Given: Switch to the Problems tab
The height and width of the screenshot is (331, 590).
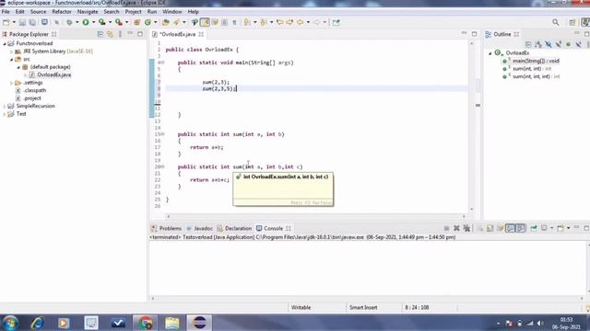Looking at the screenshot, I should 166,228.
